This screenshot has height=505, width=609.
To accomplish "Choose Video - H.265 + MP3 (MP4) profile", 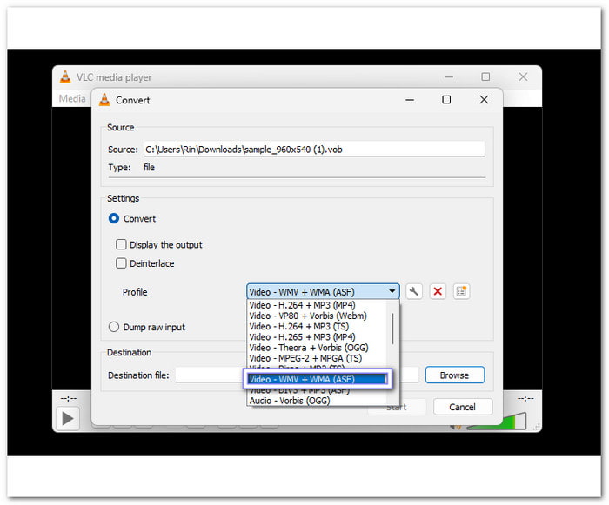I will 317,337.
